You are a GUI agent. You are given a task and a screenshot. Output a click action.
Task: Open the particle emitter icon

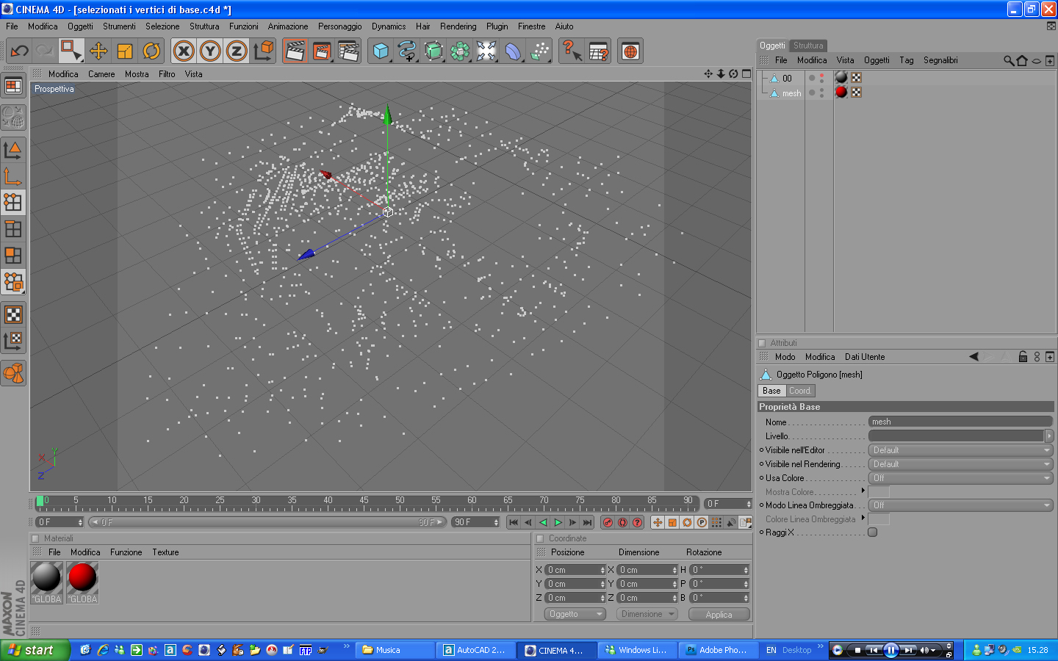[x=539, y=51]
